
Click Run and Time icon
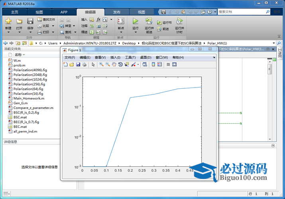179,21
